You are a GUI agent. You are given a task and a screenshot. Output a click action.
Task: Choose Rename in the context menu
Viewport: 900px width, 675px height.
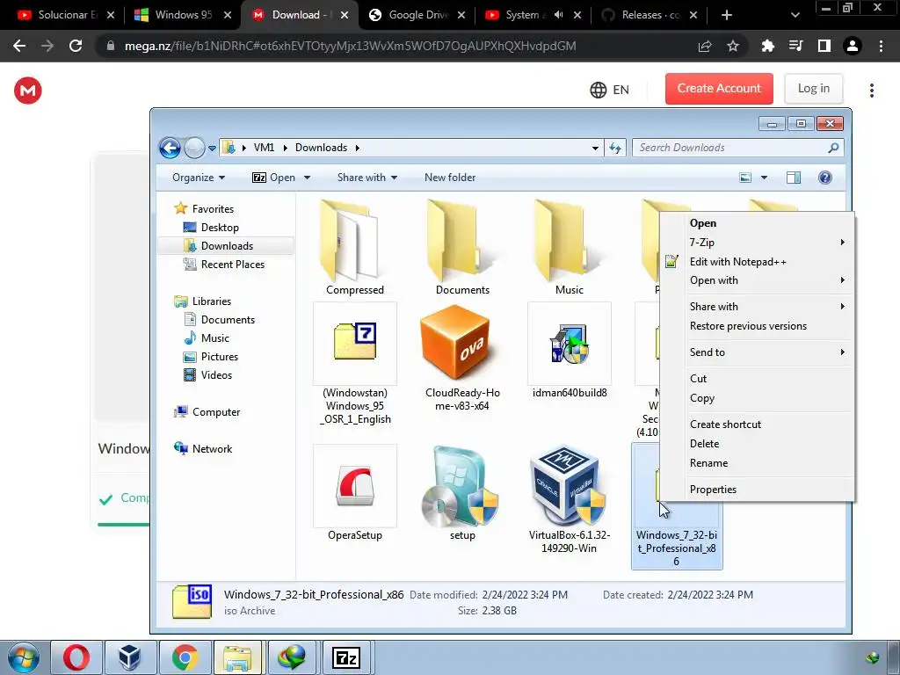pyautogui.click(x=757, y=463)
